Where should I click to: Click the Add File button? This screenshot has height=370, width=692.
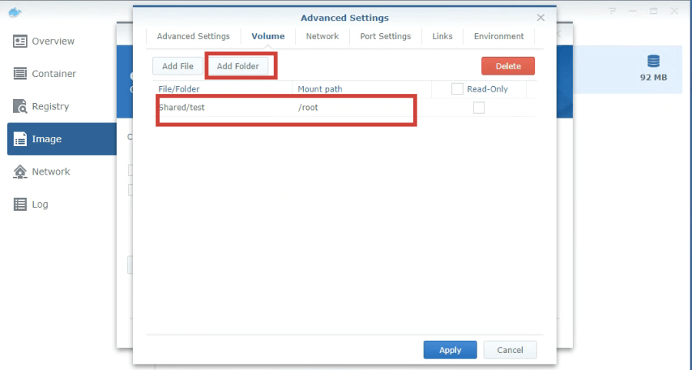point(178,66)
